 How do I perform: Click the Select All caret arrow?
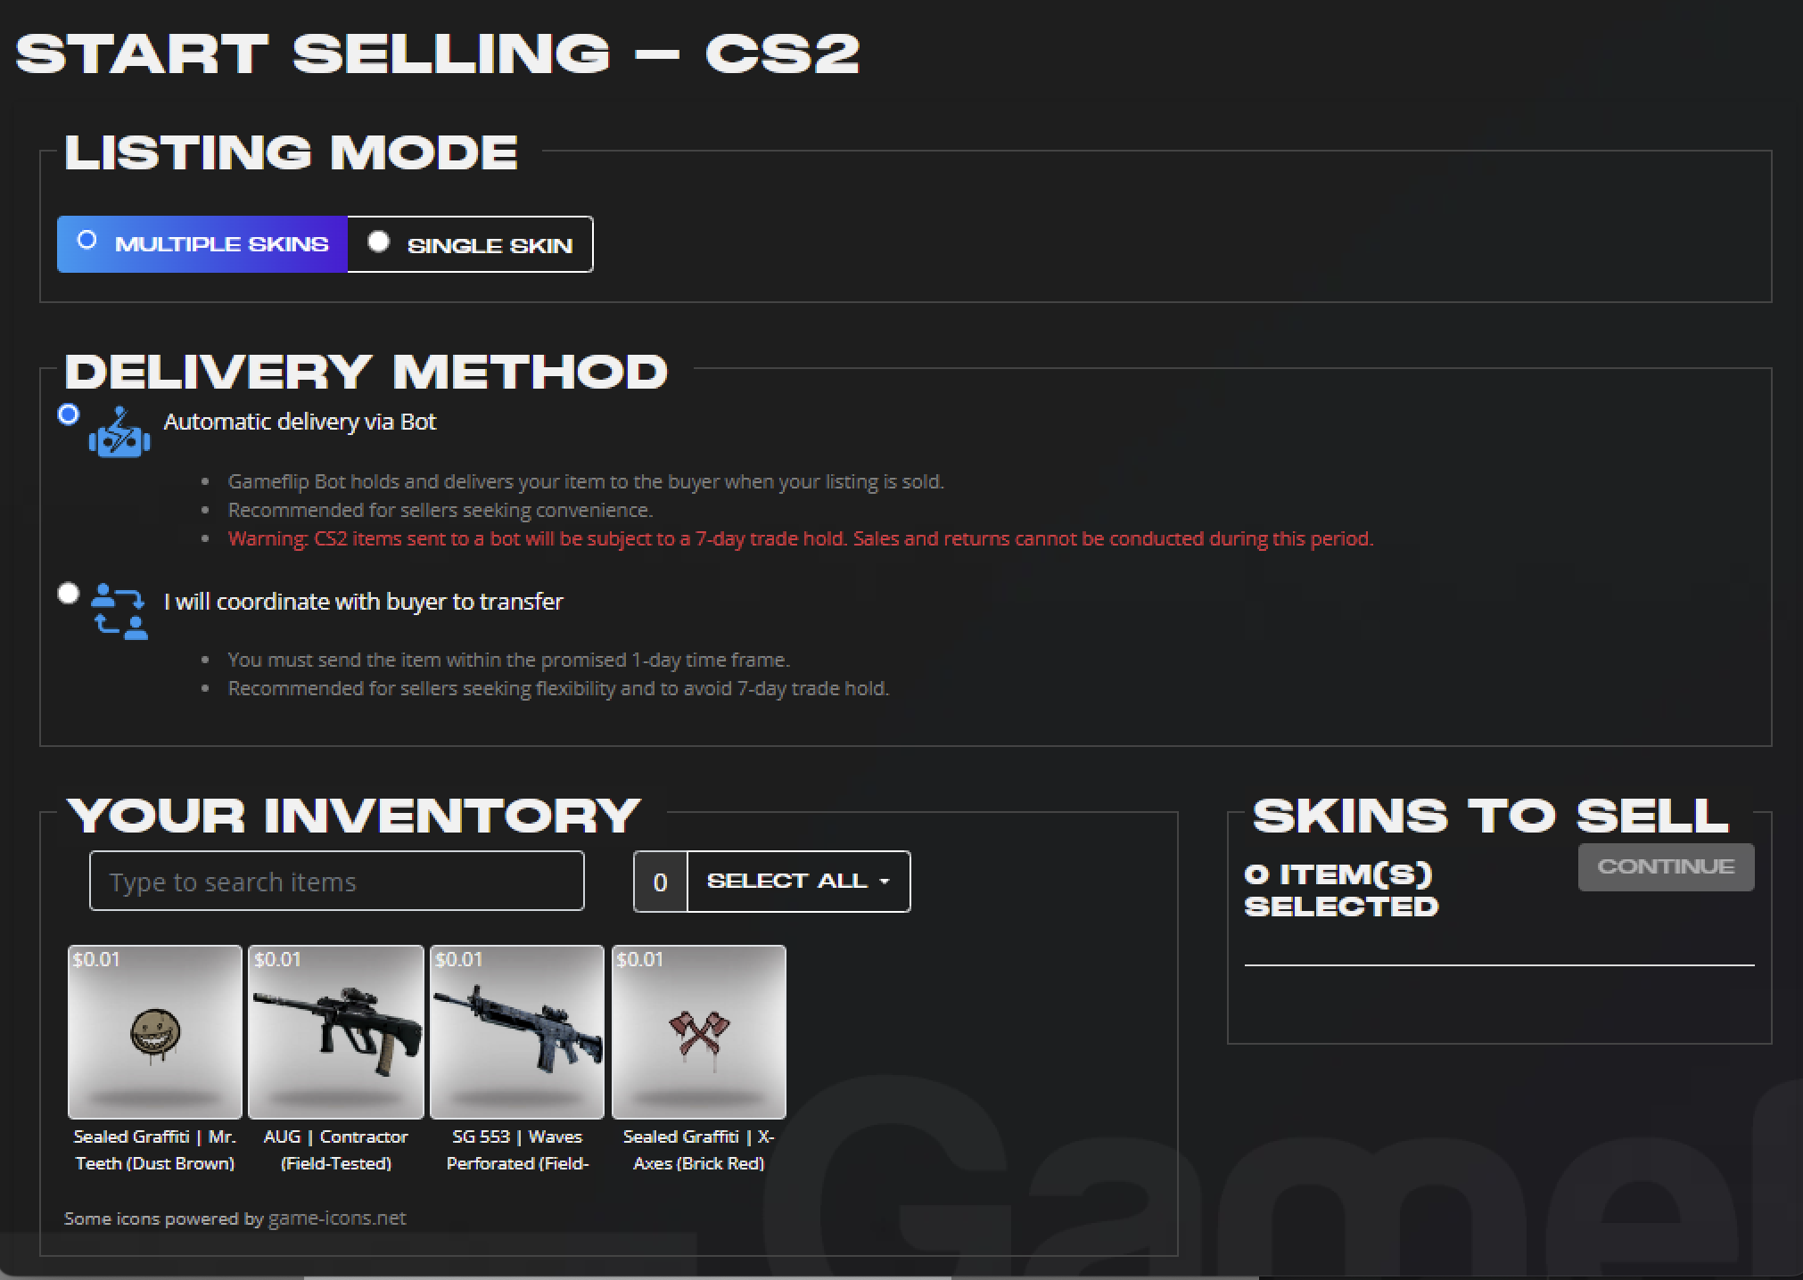click(885, 882)
